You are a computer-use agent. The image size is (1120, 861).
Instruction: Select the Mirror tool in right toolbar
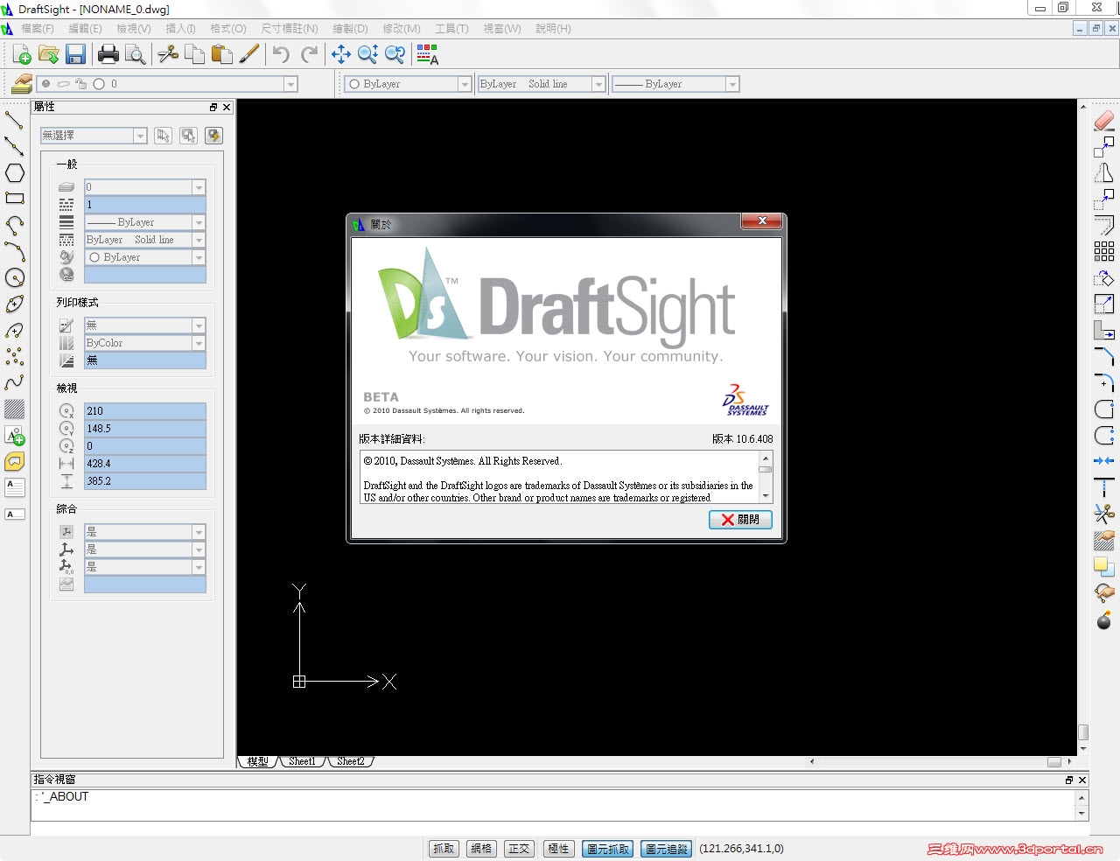tap(1104, 172)
